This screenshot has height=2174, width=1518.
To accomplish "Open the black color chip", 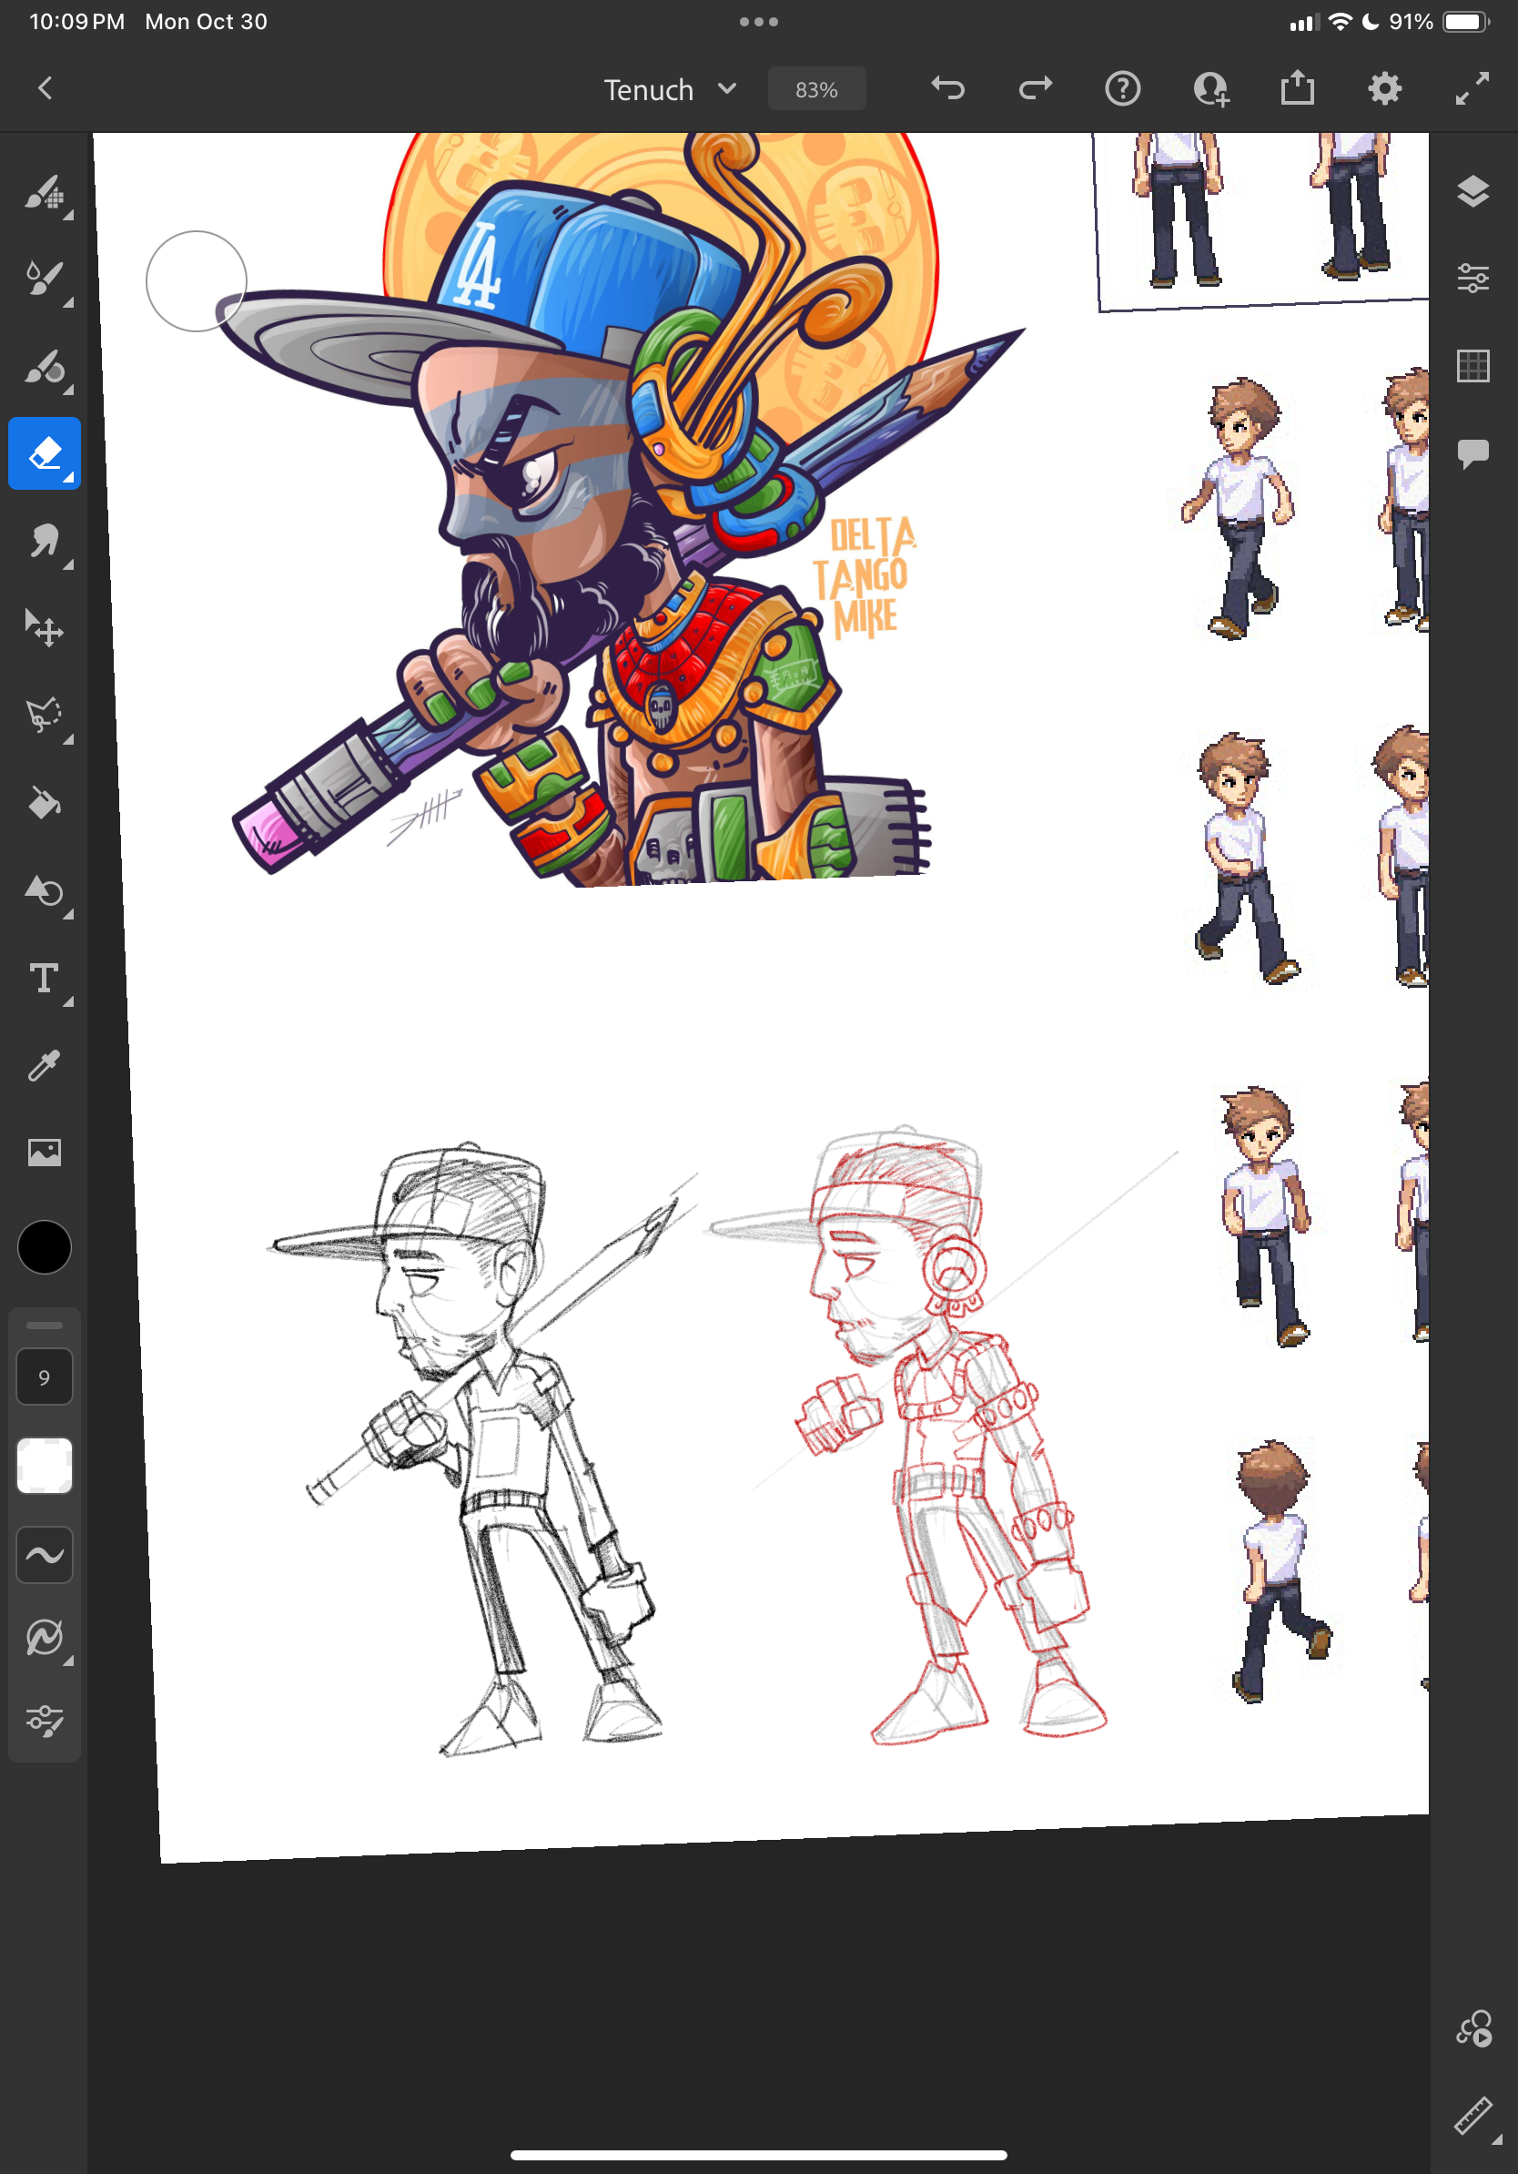I will 45,1247.
